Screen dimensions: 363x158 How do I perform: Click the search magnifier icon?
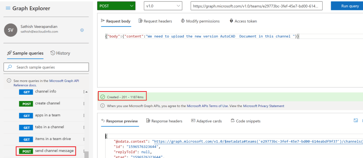9,67
